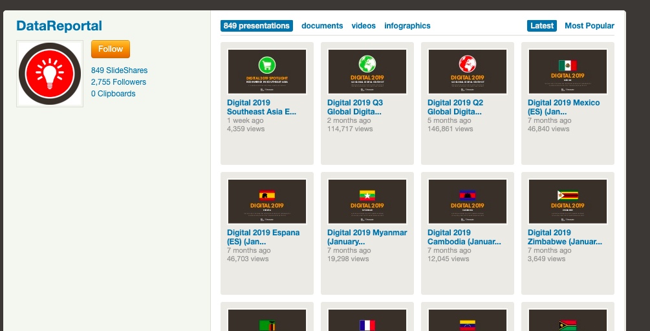Screen dimensions: 650x331
Task: Click the Digital 2019 Myanmar (January... title
Action: [x=367, y=237]
